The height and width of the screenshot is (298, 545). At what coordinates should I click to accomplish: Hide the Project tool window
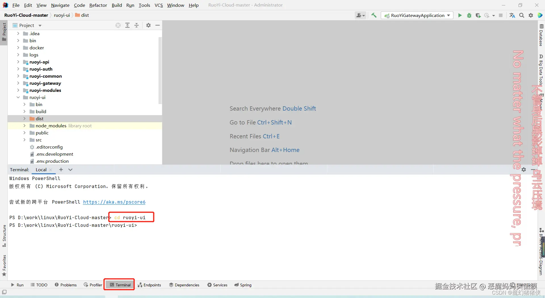pos(158,25)
